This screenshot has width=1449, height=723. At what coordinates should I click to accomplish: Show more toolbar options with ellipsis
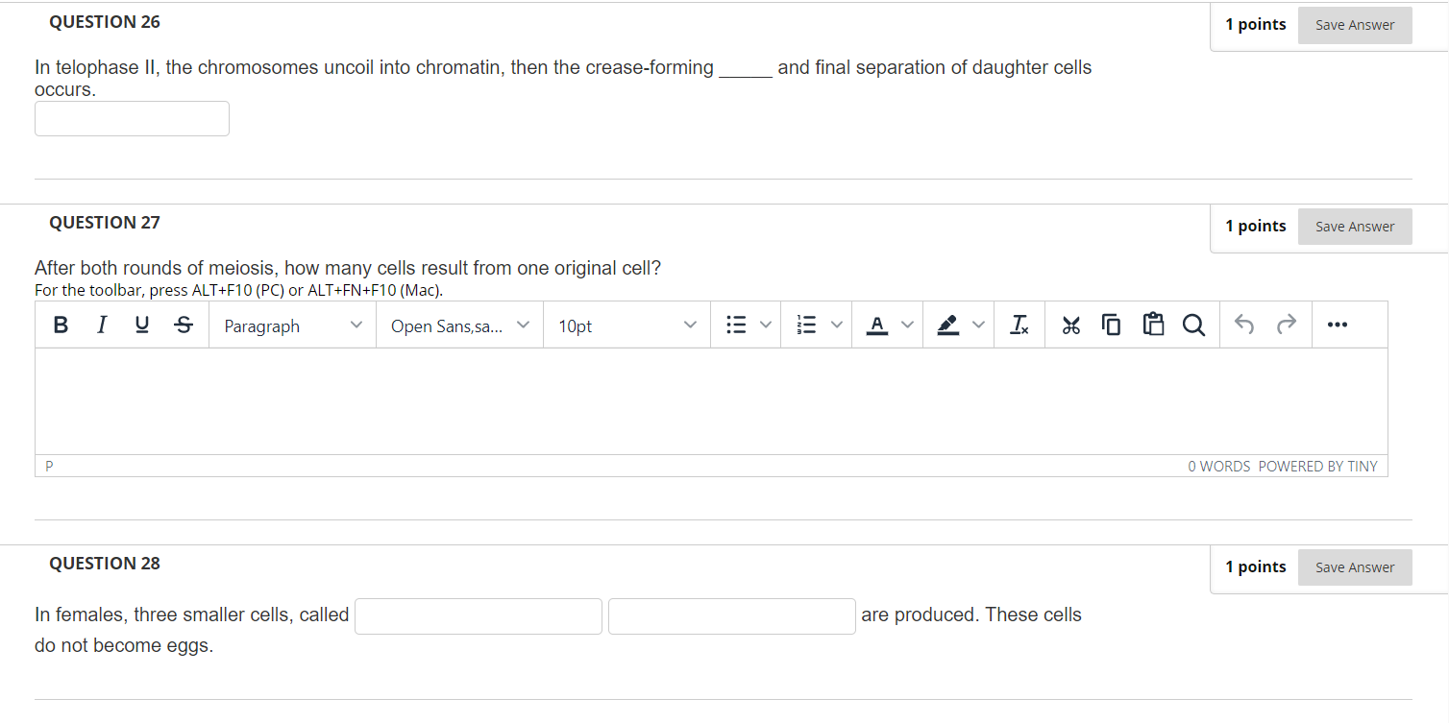1337,325
